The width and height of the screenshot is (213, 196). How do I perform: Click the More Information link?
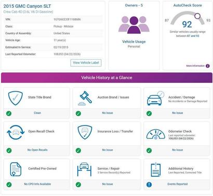pyautogui.click(x=195, y=66)
